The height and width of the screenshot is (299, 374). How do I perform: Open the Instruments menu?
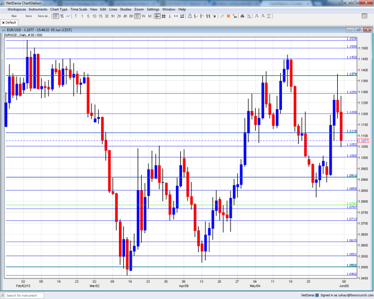[x=38, y=9]
